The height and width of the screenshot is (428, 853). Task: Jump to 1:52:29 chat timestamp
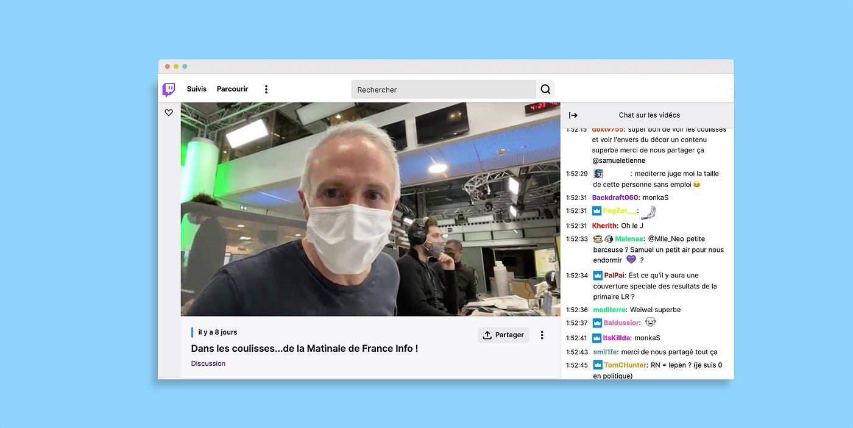[x=577, y=174]
